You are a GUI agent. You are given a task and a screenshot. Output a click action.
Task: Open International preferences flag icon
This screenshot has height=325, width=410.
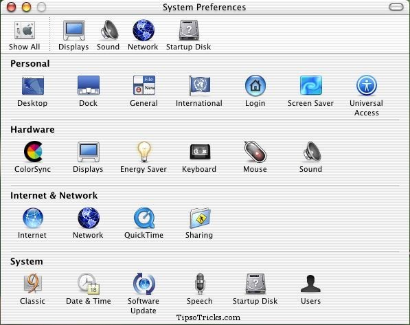[x=200, y=85]
